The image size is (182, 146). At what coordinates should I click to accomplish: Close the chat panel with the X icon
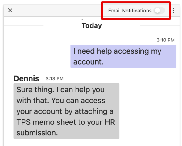coord(10,10)
